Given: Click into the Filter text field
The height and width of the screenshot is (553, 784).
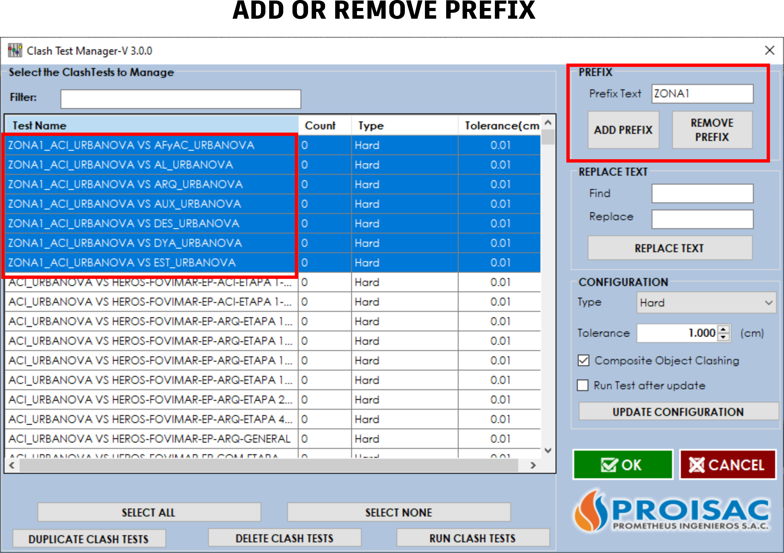Looking at the screenshot, I should click(180, 99).
